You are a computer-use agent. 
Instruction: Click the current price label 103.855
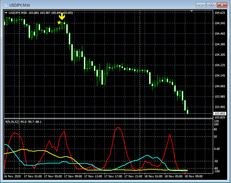tap(220, 113)
